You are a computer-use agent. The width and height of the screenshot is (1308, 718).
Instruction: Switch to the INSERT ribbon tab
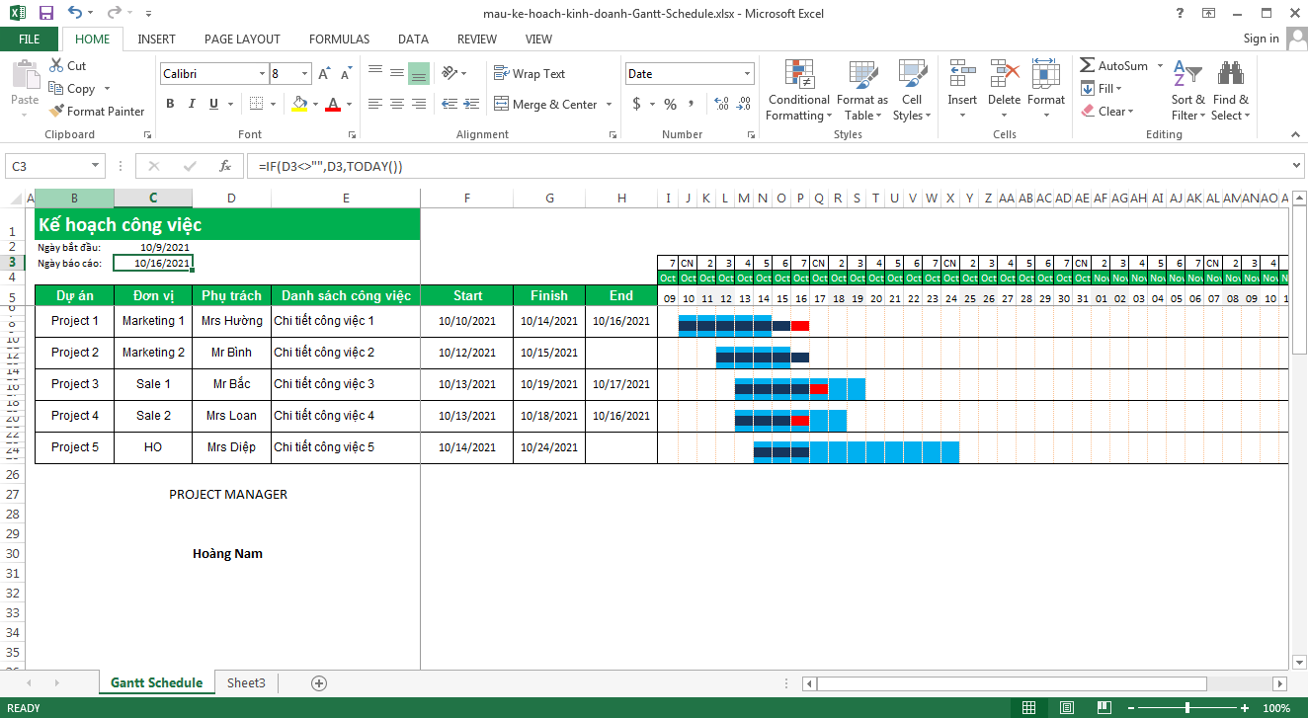(157, 40)
